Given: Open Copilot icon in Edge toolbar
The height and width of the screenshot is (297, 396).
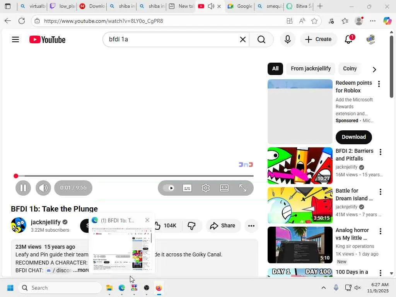Looking at the screenshot, I should (x=387, y=21).
